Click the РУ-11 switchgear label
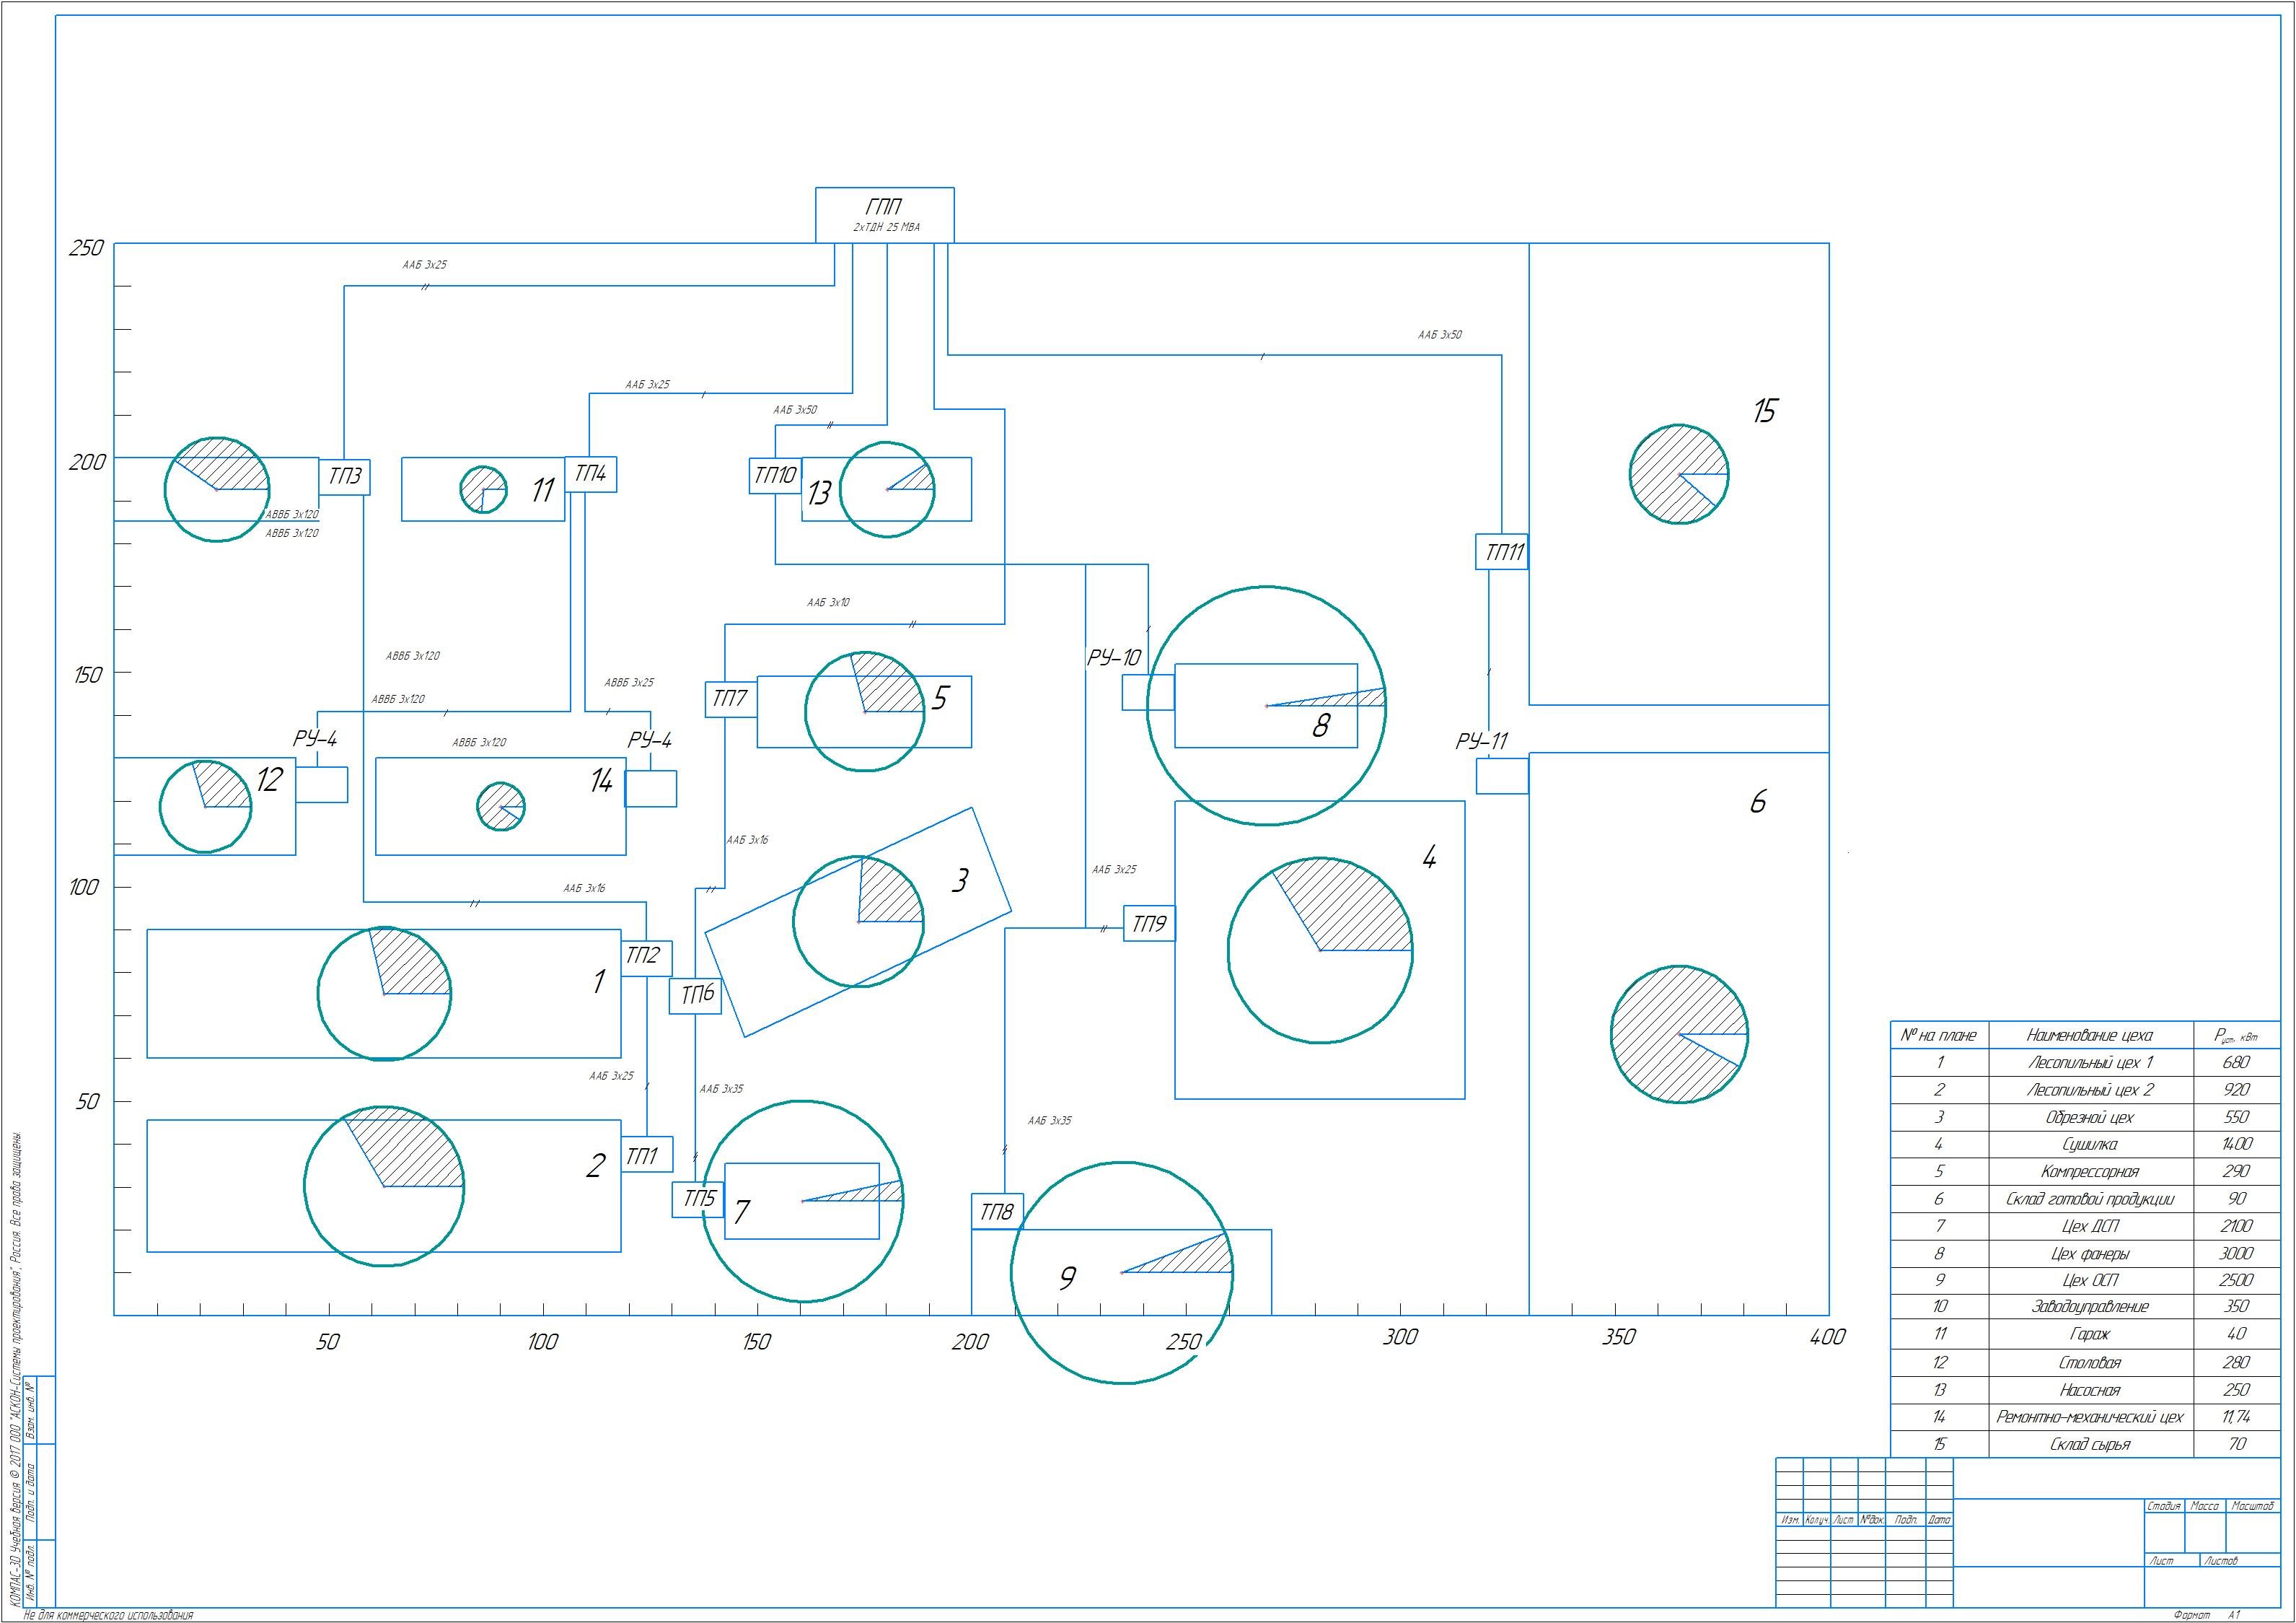Image resolution: width=2296 pixels, height=1623 pixels. pos(1481,741)
